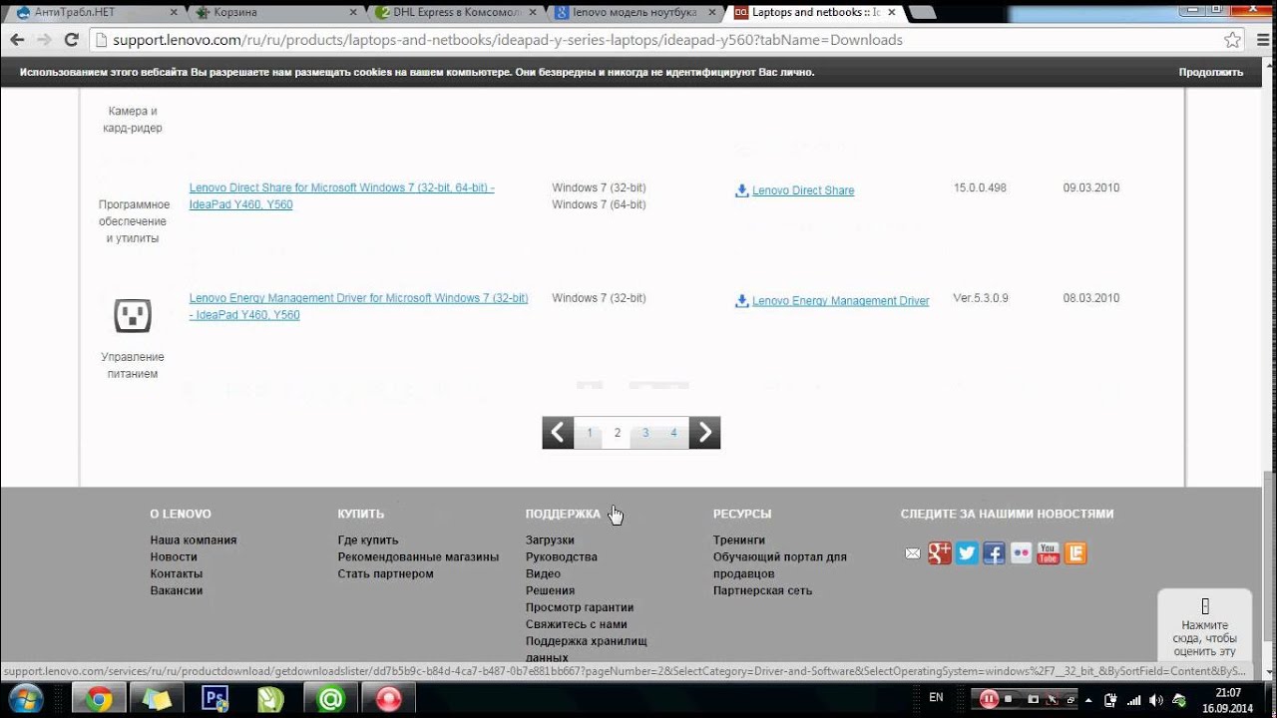This screenshot has height=718, width=1277.
Task: Open the Просмотр гарантии link
Action: pyautogui.click(x=580, y=607)
